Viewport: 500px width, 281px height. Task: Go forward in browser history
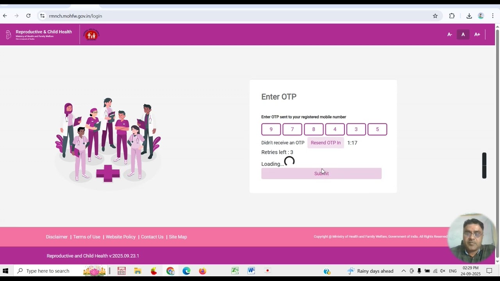point(16,16)
